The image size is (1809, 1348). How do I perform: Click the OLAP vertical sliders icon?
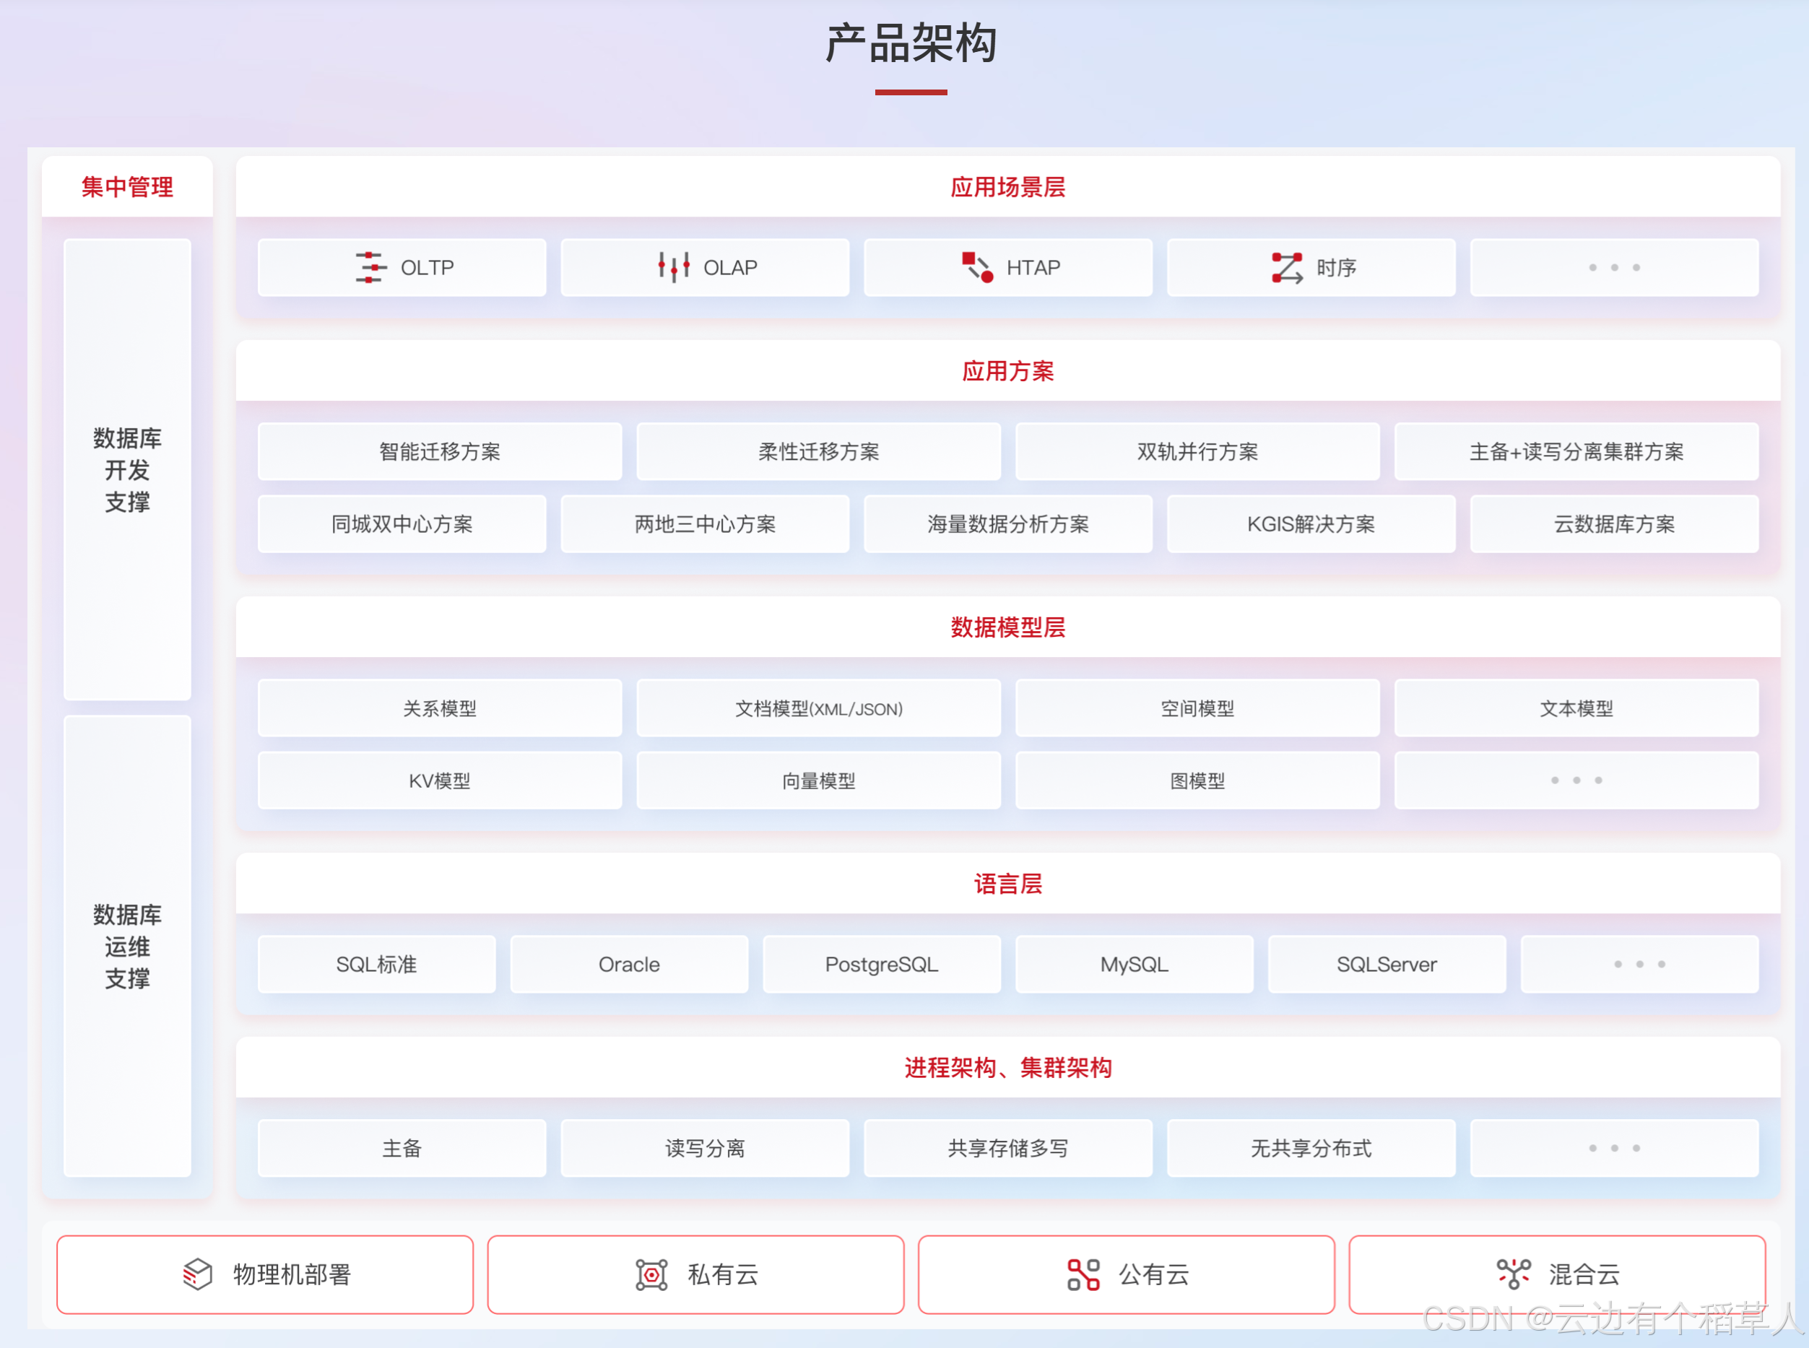click(673, 268)
